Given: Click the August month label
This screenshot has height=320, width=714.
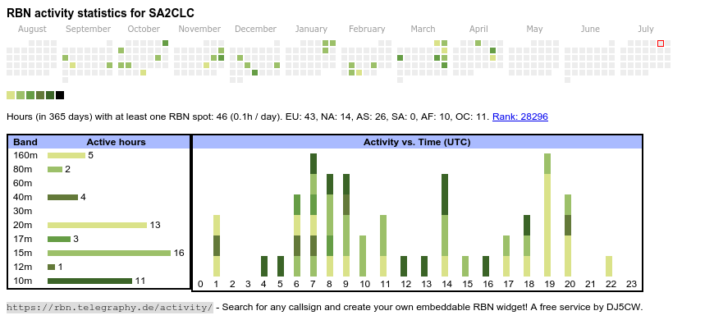Looking at the screenshot, I should pyautogui.click(x=32, y=29).
